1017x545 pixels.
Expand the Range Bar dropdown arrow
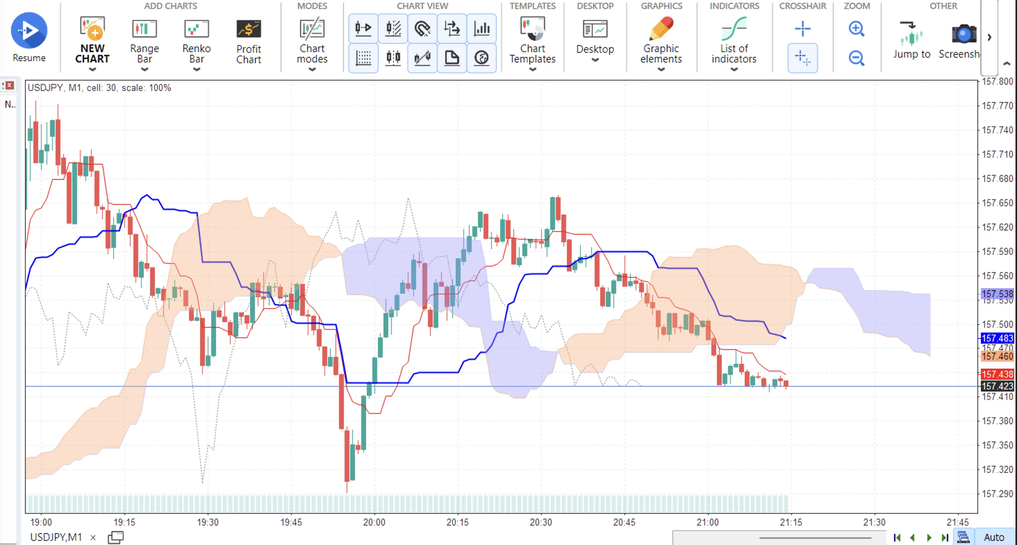(144, 69)
